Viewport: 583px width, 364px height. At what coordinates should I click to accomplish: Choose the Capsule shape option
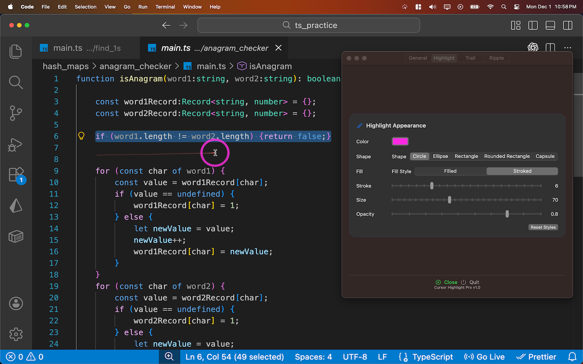(x=545, y=156)
